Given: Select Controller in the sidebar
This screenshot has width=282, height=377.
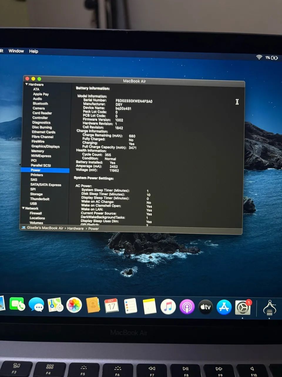Looking at the screenshot, I should click(40, 118).
